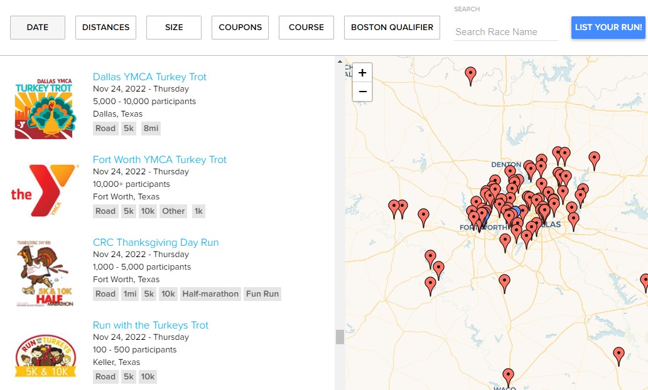The height and width of the screenshot is (390, 648).
Task: Select "Dallas, Texas" location text
Action: 118,114
